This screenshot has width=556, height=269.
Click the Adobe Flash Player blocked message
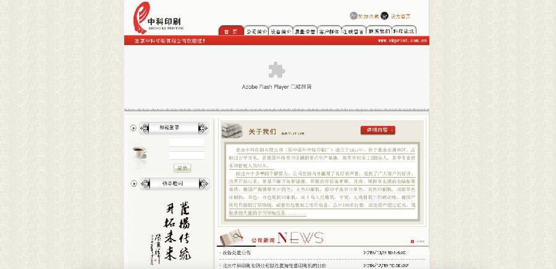point(277,87)
